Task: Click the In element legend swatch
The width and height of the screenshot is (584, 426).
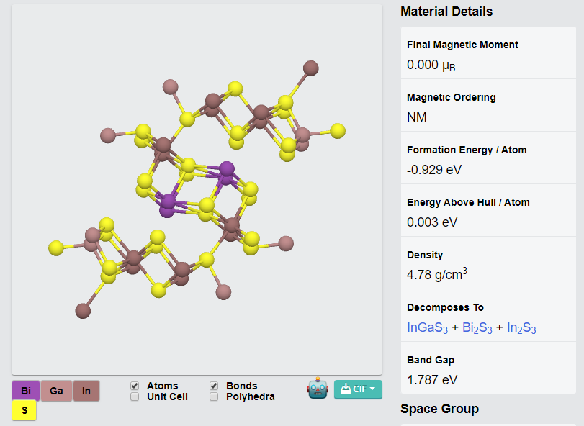Action: point(86,390)
